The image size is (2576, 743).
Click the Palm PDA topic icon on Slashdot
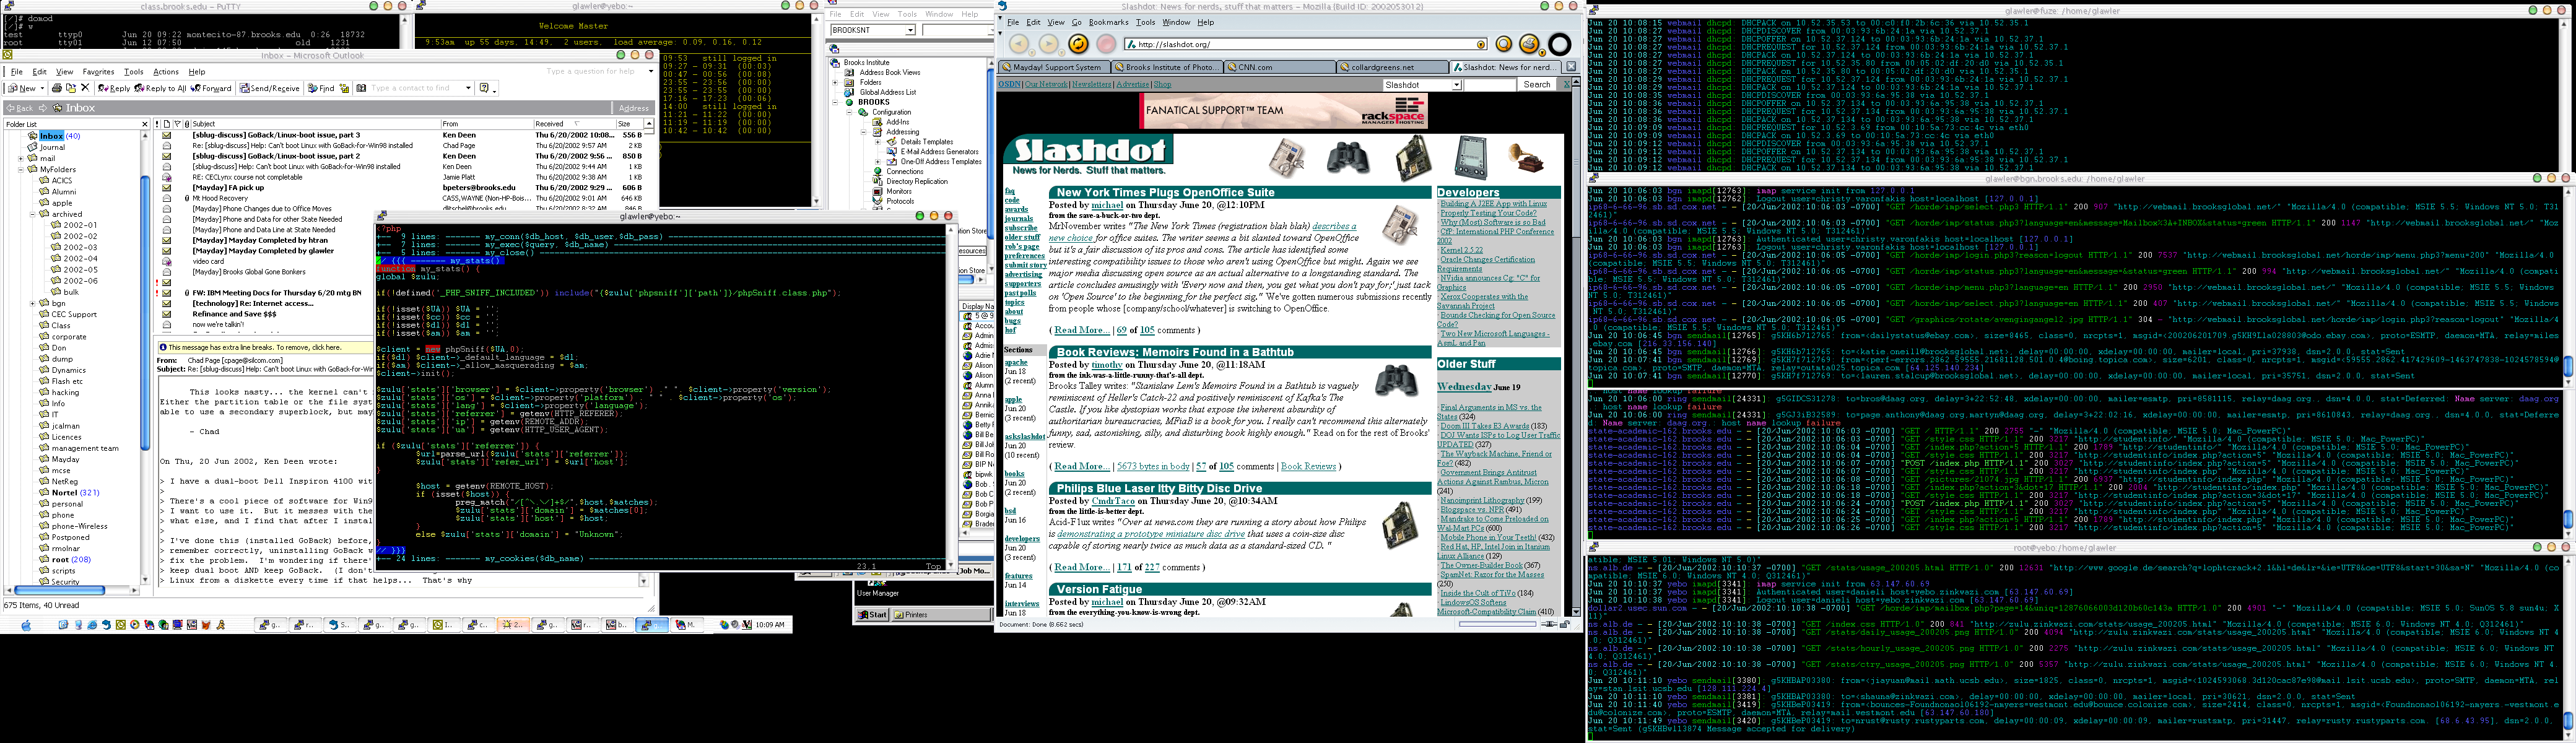(x=1470, y=158)
